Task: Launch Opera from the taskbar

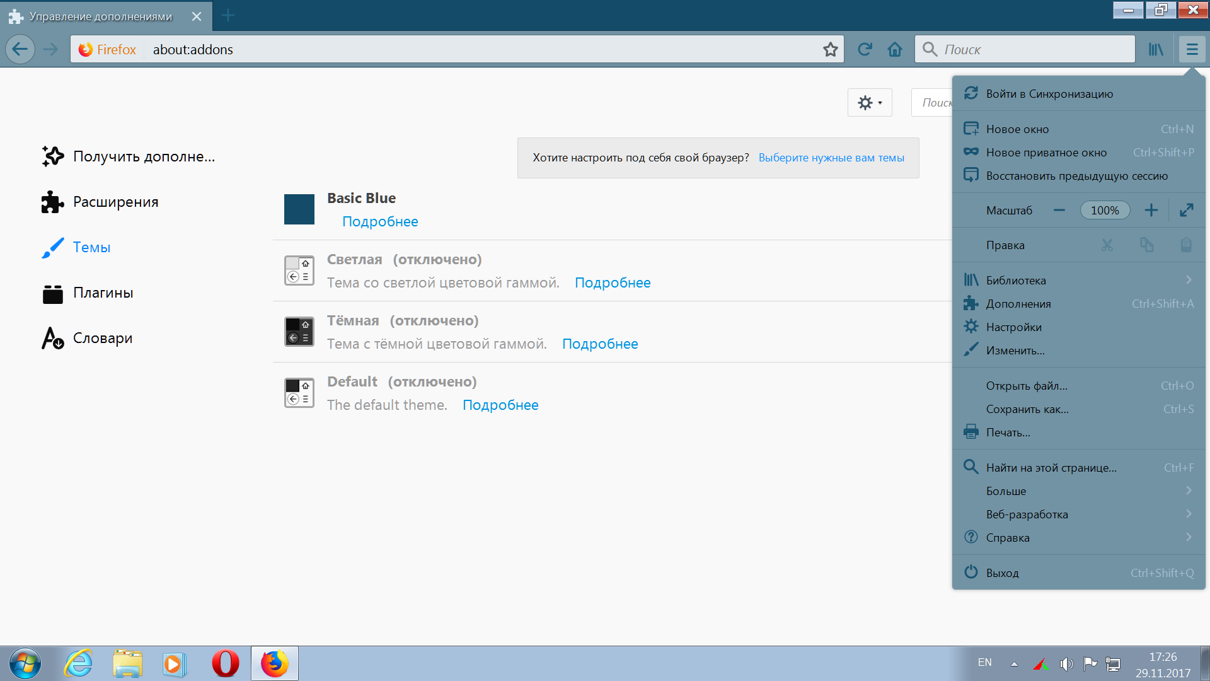Action: [226, 663]
